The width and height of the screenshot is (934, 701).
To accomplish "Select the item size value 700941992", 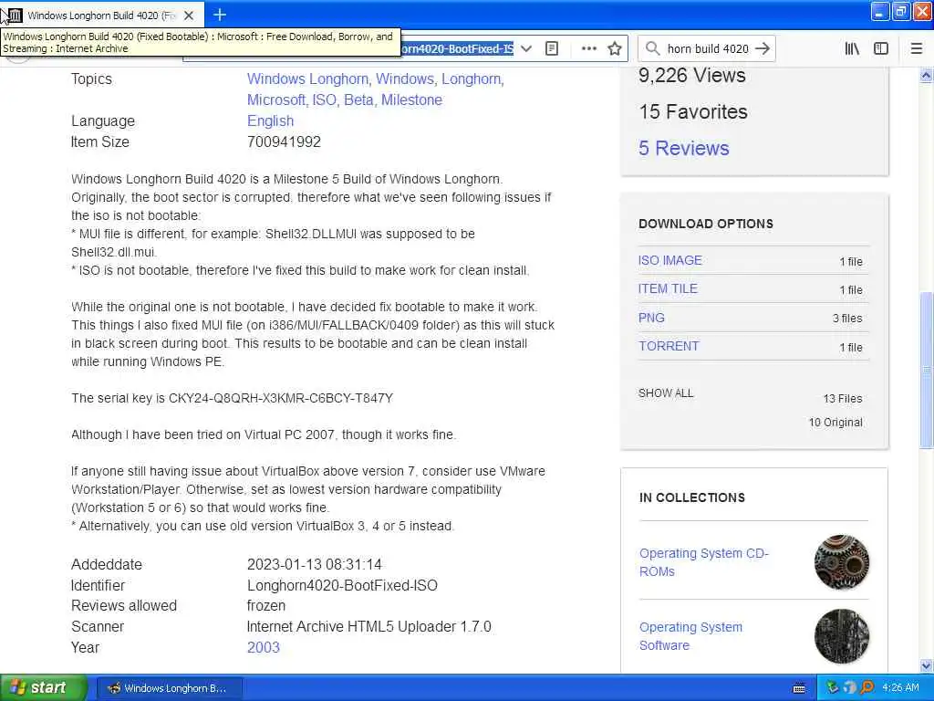I will [x=285, y=141].
